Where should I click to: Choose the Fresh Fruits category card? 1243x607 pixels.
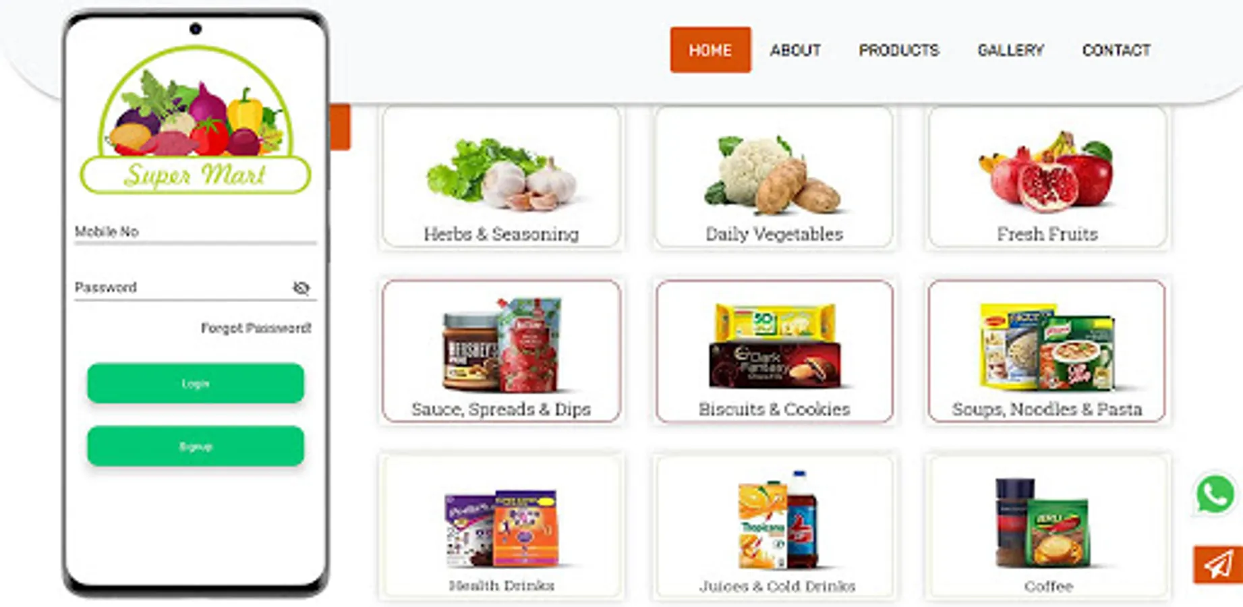(1047, 177)
